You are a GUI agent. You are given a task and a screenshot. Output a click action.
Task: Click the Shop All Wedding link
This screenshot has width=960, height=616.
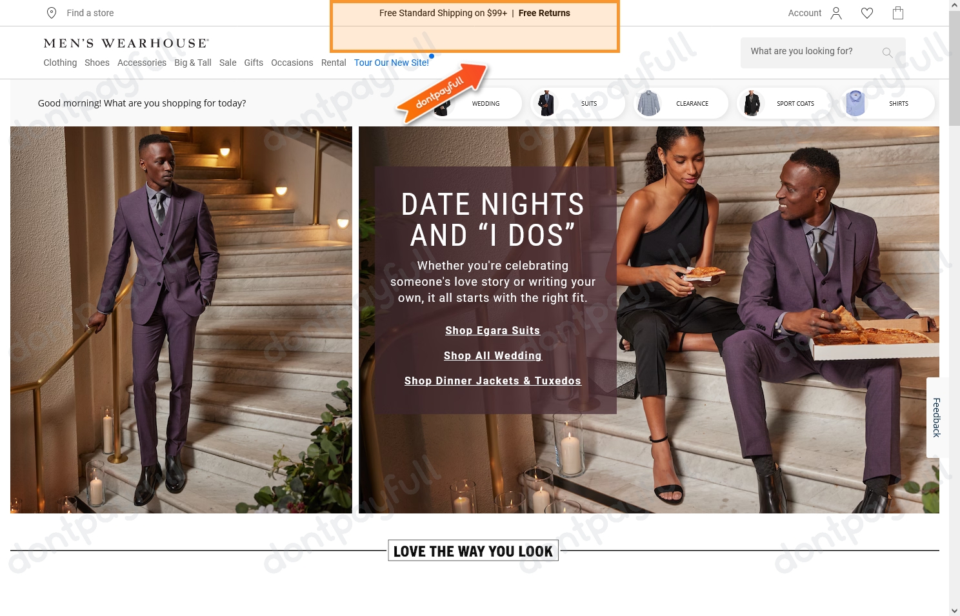(493, 355)
